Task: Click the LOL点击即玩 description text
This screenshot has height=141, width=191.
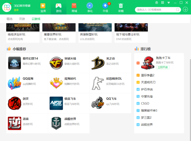Action: (x=87, y=39)
